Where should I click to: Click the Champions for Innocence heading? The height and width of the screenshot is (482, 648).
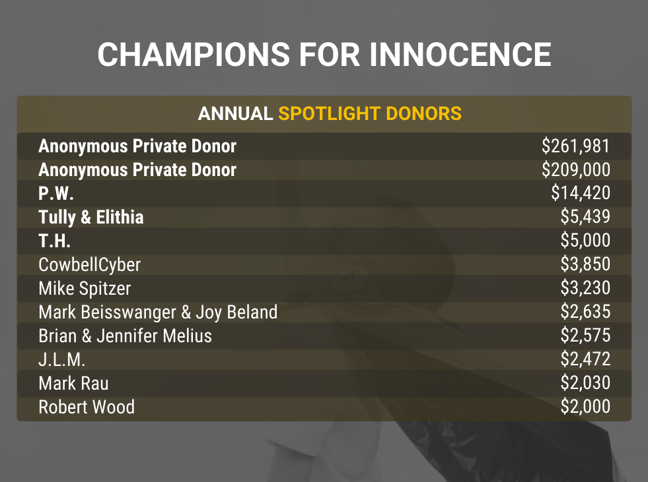[324, 55]
